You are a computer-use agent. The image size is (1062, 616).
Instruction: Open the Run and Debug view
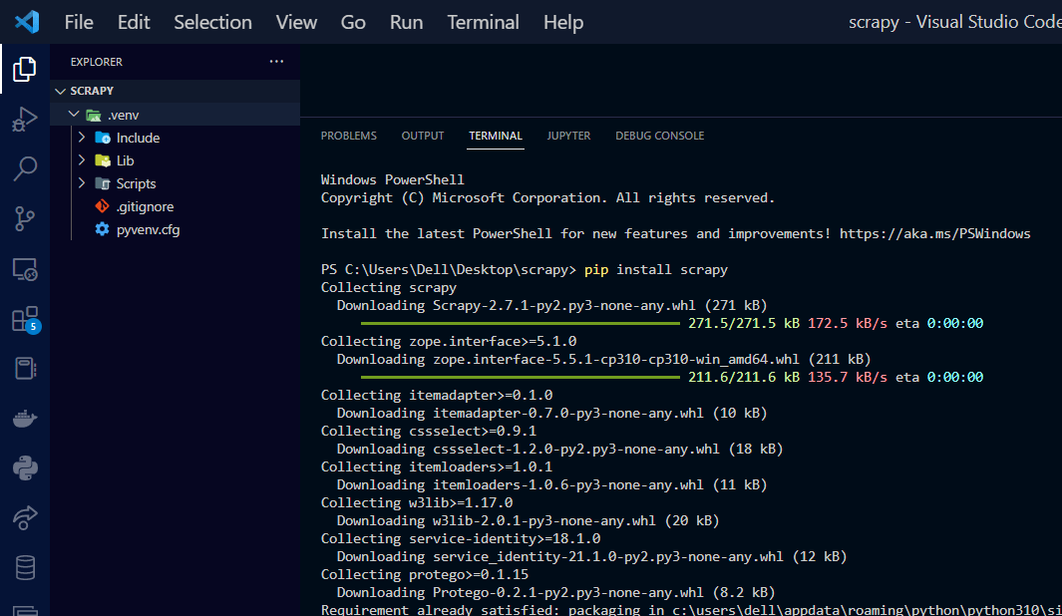coord(25,120)
